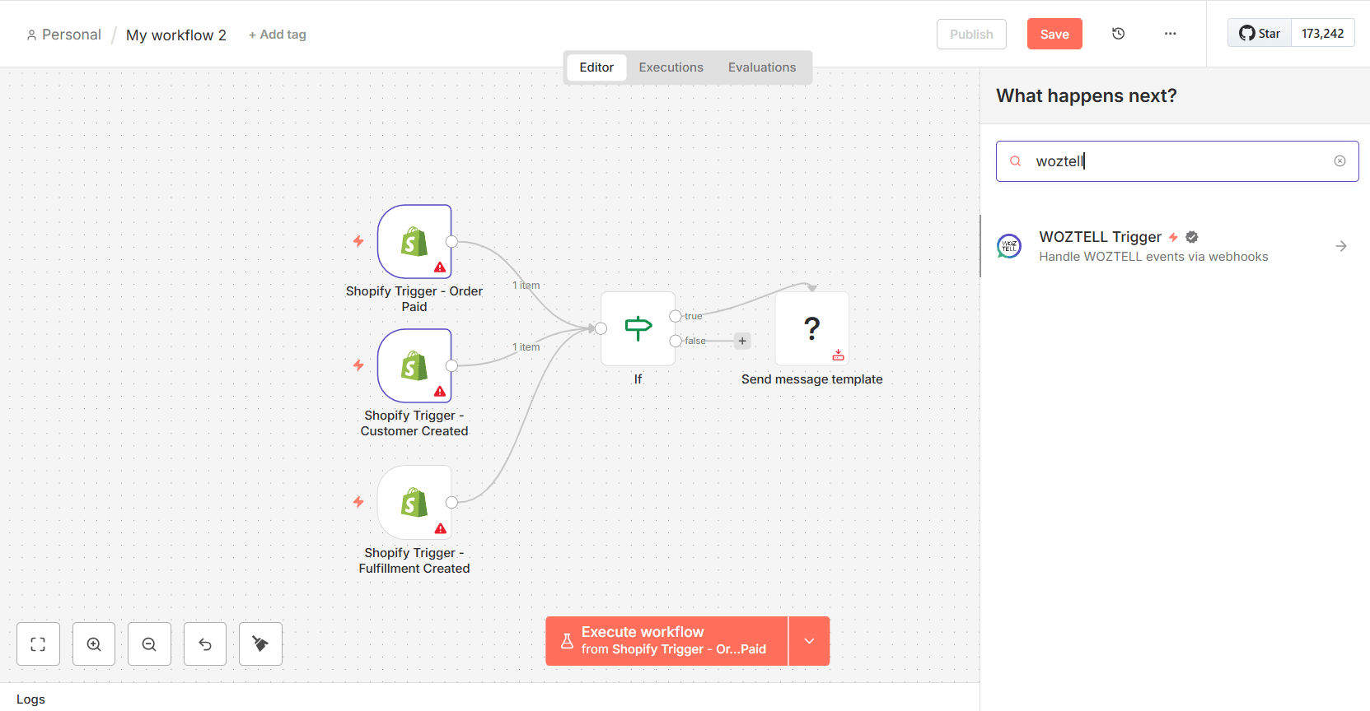Image resolution: width=1370 pixels, height=711 pixels.
Task: Click the Execute workflow button
Action: tap(666, 641)
